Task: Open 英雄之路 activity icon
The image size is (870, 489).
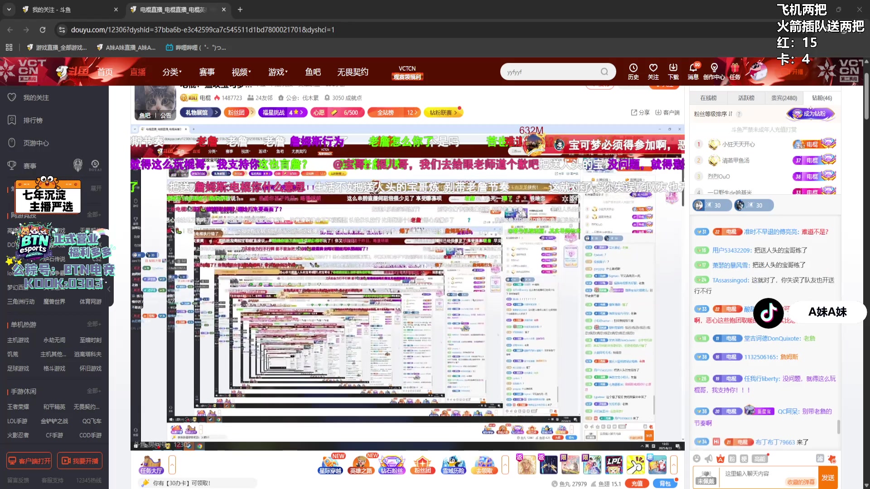Action: [361, 465]
